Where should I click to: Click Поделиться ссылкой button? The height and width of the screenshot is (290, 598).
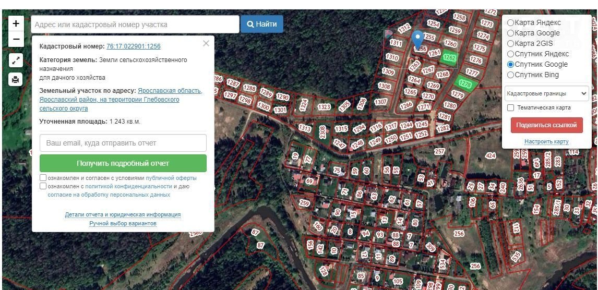546,125
